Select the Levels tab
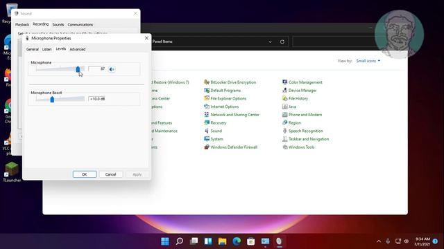 click(x=60, y=49)
